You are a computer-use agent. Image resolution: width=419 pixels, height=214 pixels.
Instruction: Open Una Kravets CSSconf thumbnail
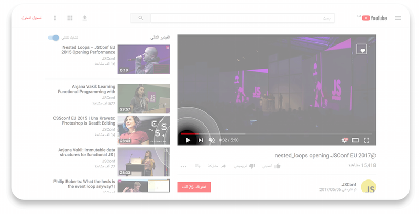click(144, 130)
